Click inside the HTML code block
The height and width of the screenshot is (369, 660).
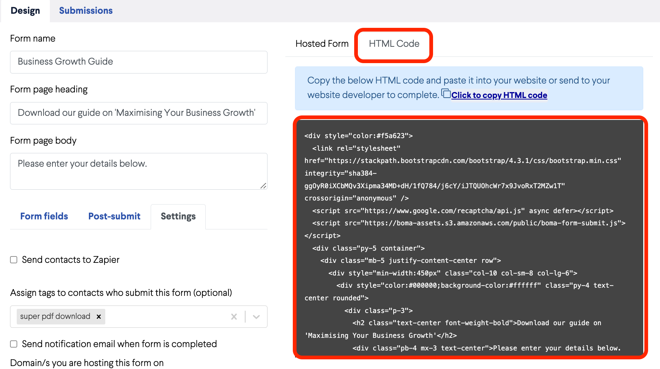coord(470,238)
